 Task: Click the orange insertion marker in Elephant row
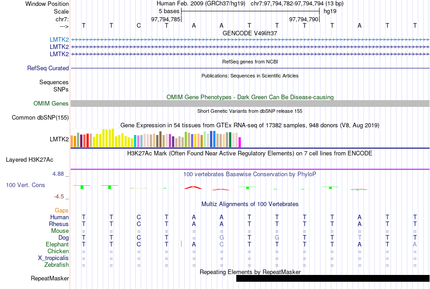pos(181,244)
